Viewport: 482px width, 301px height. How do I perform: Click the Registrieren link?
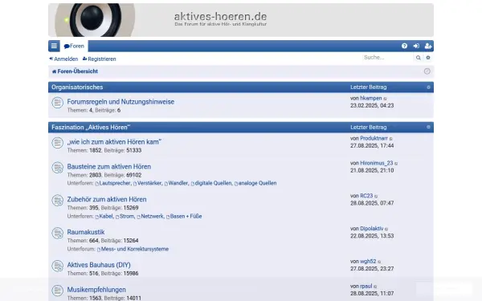[x=100, y=59]
